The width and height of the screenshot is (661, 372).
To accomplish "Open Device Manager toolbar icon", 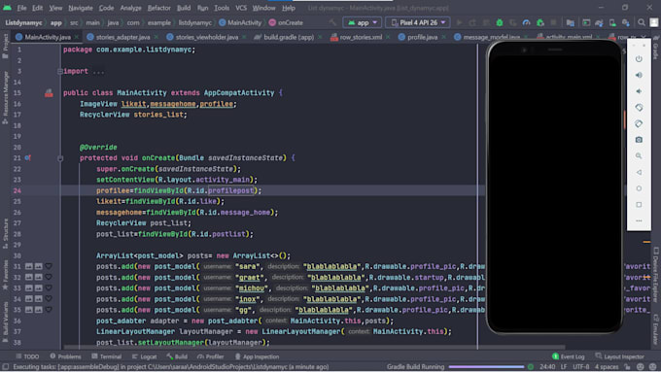I will tap(612, 22).
